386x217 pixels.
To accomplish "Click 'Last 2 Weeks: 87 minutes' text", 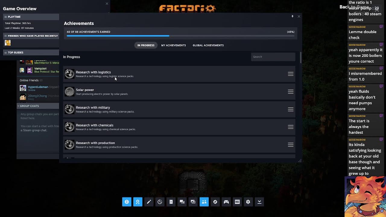I will point(19,28).
